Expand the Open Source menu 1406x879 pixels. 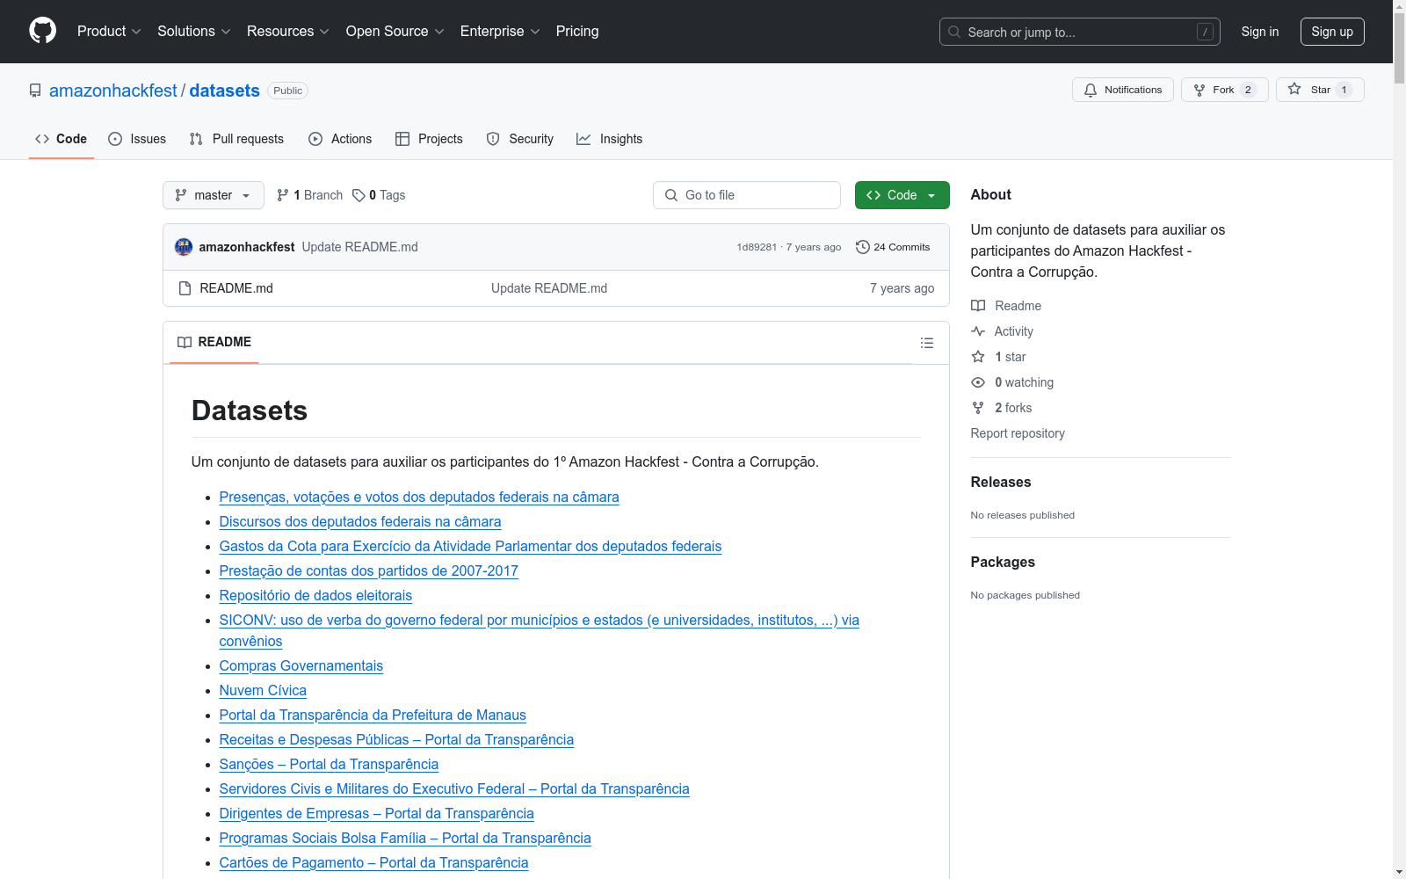[x=395, y=32]
